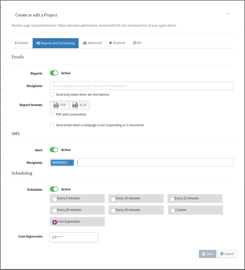Select the Reports and Scheduling tab
Viewport: 245px width, 270px height.
[x=56, y=43]
